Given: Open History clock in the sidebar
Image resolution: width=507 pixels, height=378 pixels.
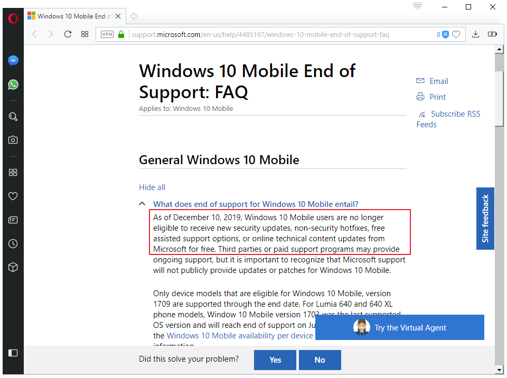Looking at the screenshot, I should pyautogui.click(x=13, y=243).
